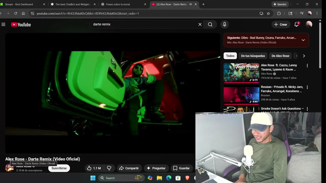The width and height of the screenshot is (326, 183).
Task: Close the Frases sobre la moral tab
Action: point(145,4)
